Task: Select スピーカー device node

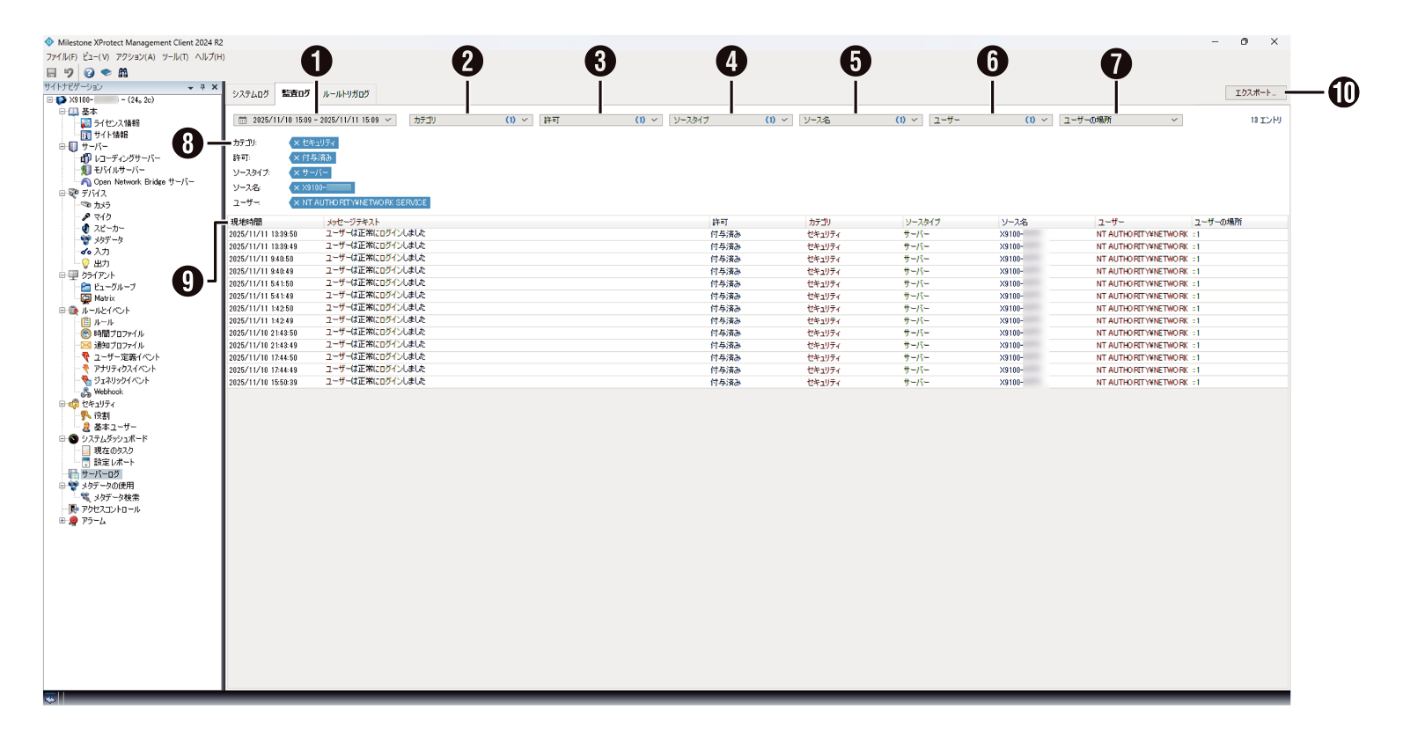Action: click(x=109, y=228)
